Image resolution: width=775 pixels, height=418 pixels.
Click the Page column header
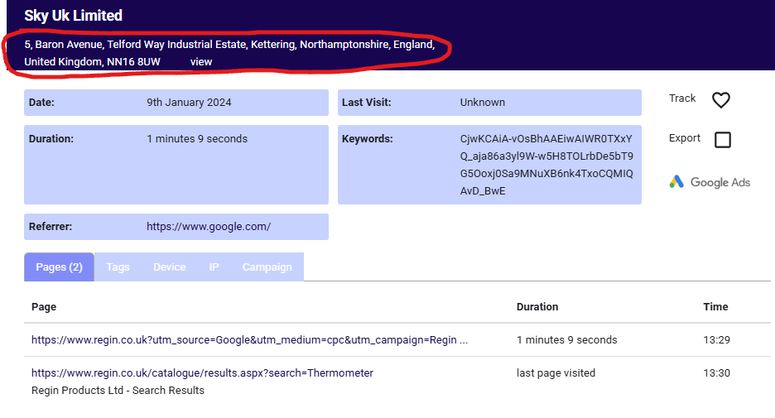[x=44, y=307]
